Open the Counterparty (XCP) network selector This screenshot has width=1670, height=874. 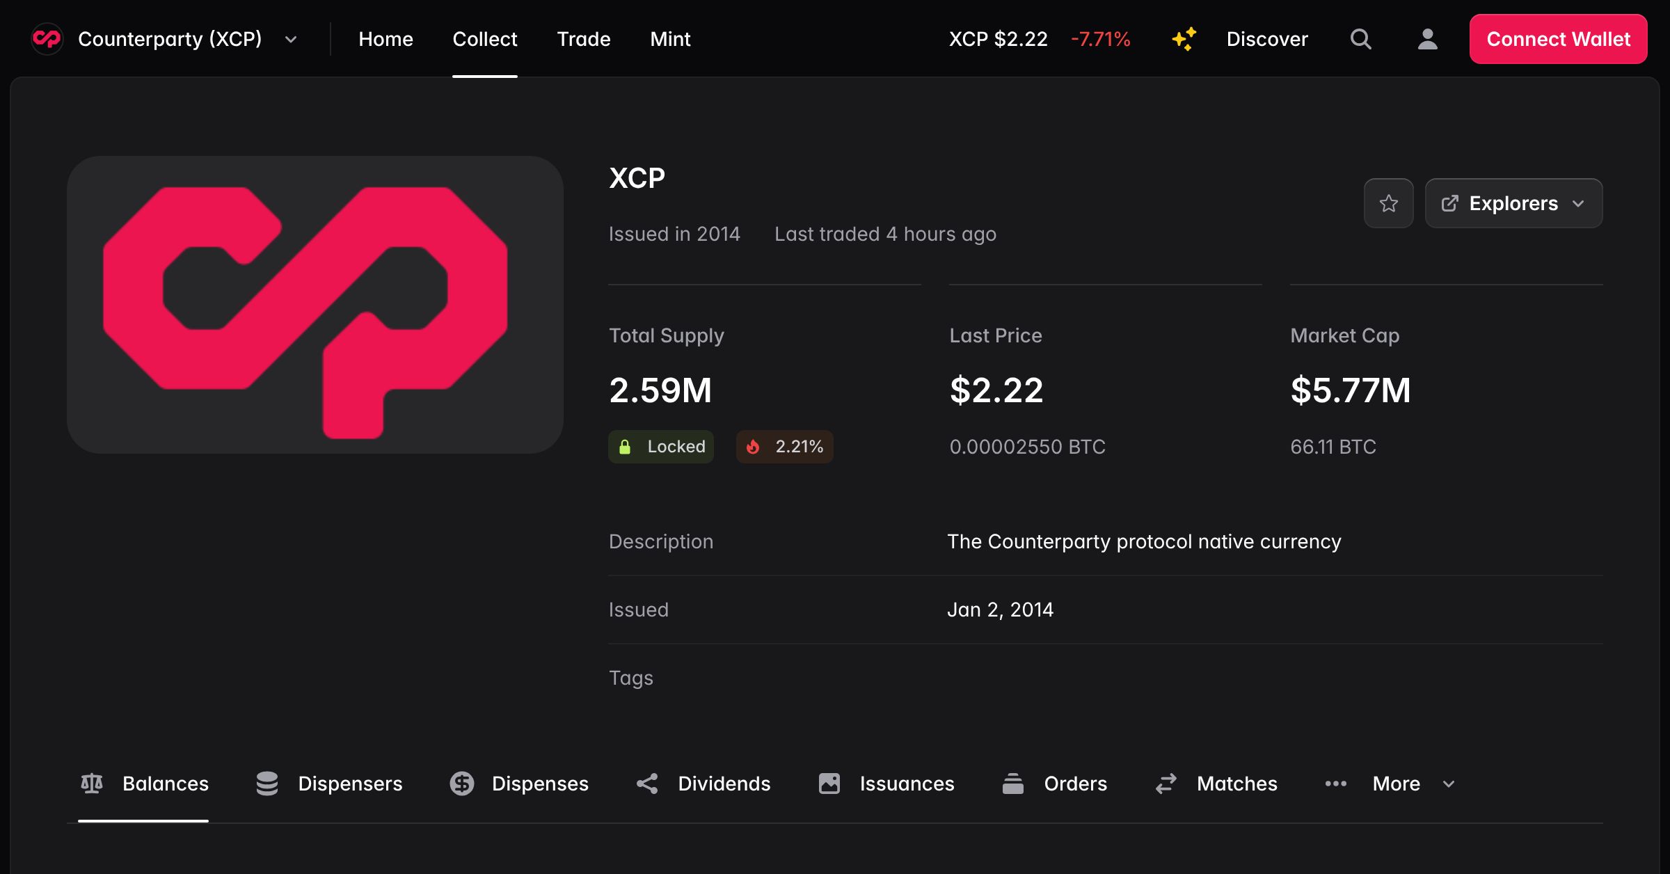pyautogui.click(x=169, y=39)
